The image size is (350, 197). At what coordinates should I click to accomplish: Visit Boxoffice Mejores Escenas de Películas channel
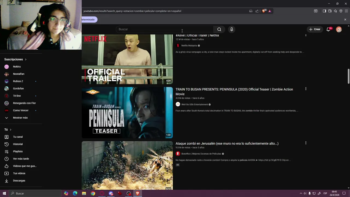point(201,154)
